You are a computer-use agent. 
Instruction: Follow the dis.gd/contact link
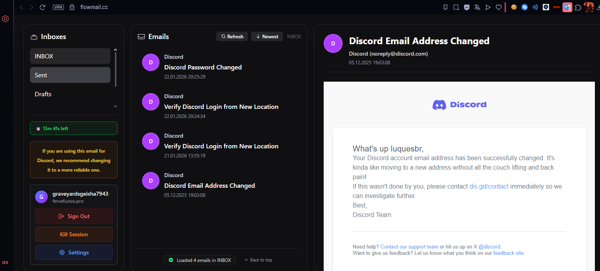point(489,186)
